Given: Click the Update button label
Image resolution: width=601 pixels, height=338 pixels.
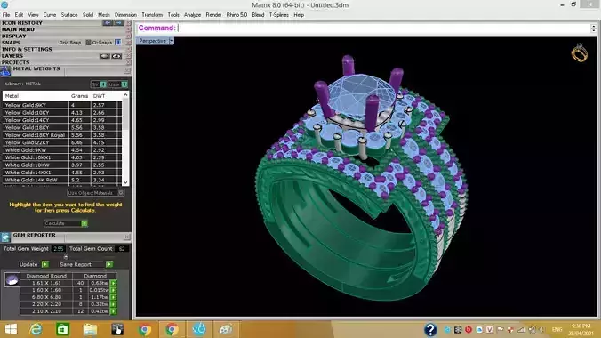Looking at the screenshot, I should (28, 264).
